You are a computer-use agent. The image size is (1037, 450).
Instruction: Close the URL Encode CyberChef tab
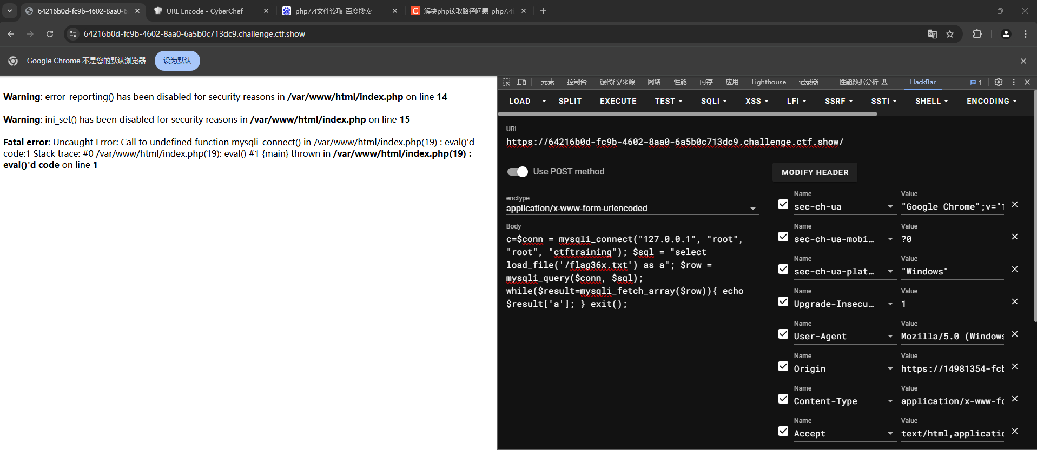[266, 11]
